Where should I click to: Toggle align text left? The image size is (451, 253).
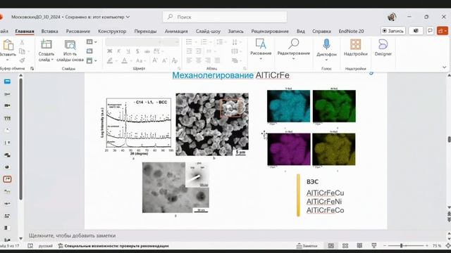click(189, 60)
